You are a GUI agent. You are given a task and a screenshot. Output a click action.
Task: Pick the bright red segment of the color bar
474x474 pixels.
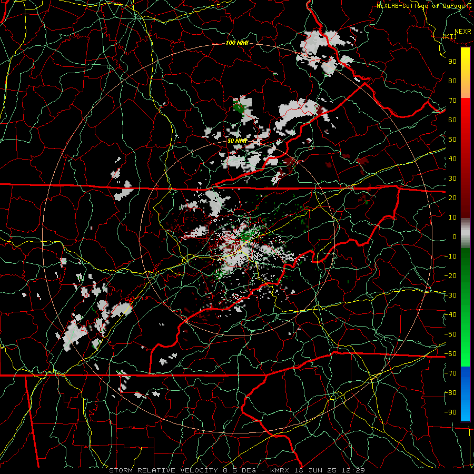465,115
